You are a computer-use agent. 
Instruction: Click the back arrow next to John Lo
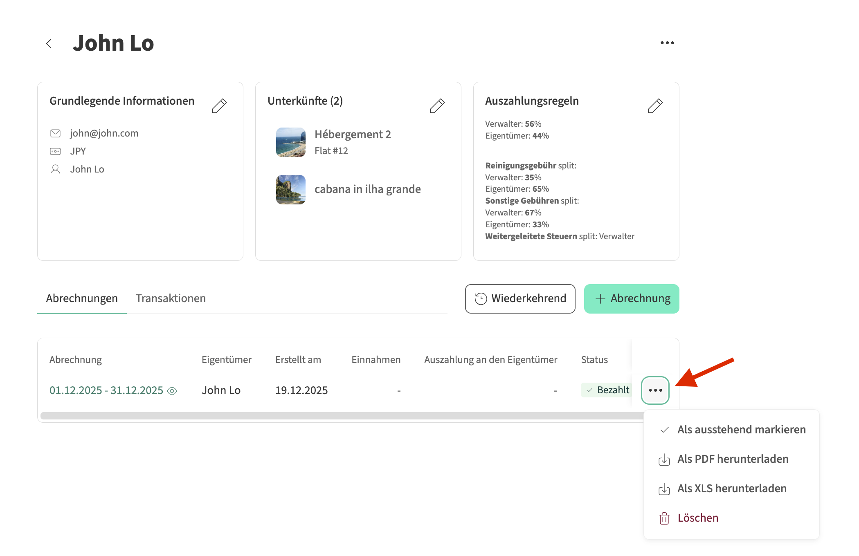[x=49, y=43]
